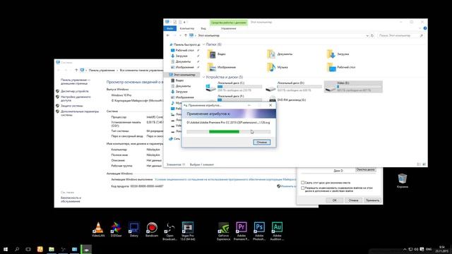Open the license terms link in System window
The image size is (452, 254).
[225, 179]
